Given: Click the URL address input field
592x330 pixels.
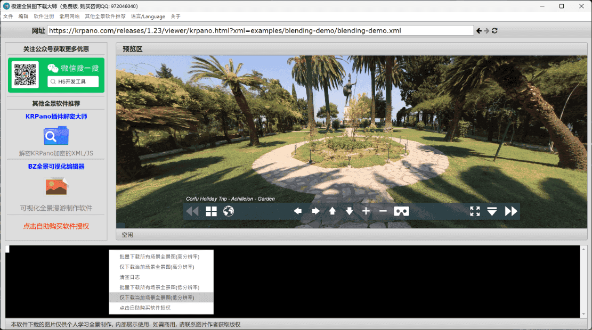Looking at the screenshot, I should pyautogui.click(x=260, y=31).
